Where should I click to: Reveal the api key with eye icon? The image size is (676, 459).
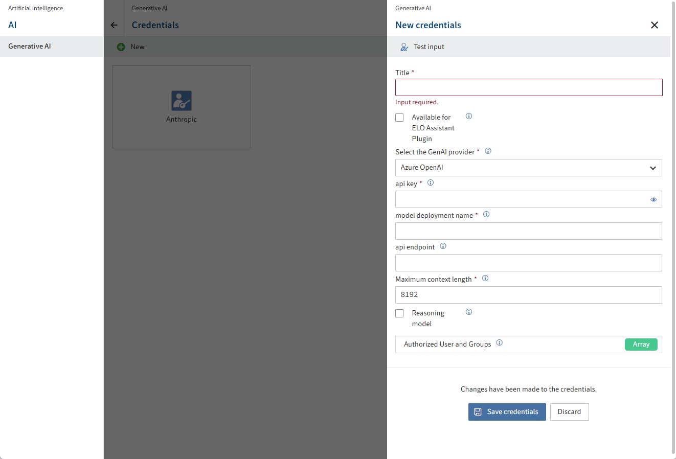[654, 199]
